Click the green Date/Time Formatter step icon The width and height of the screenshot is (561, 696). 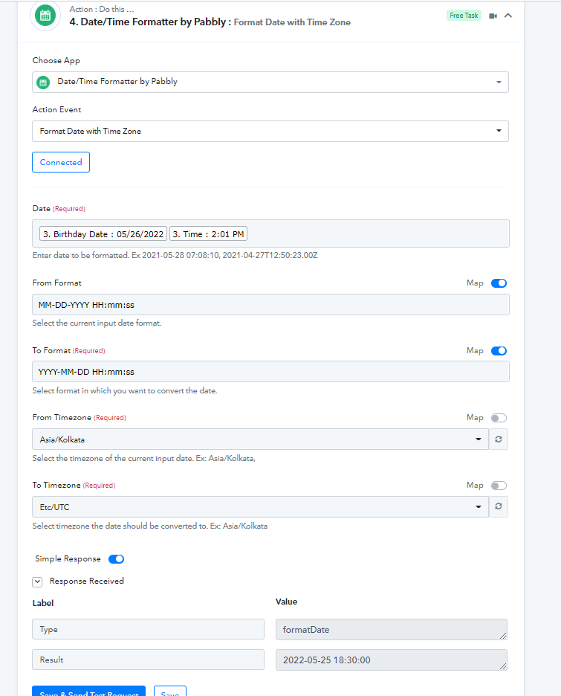[45, 16]
